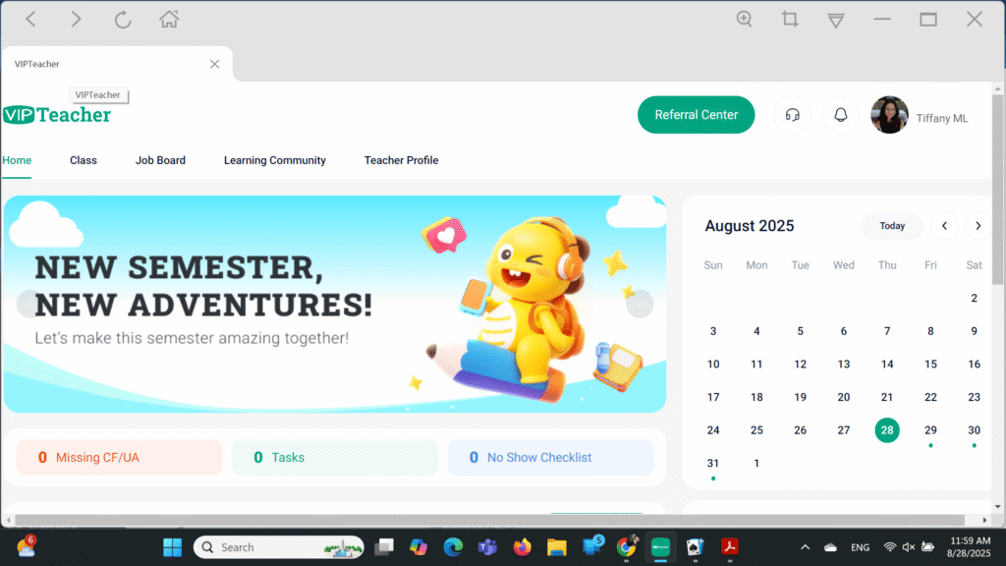
Task: Open the home icon in top toolbar
Action: 169,20
